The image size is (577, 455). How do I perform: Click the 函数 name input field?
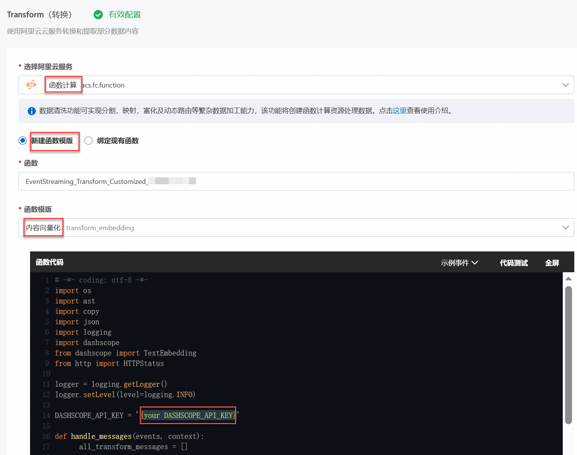[296, 181]
